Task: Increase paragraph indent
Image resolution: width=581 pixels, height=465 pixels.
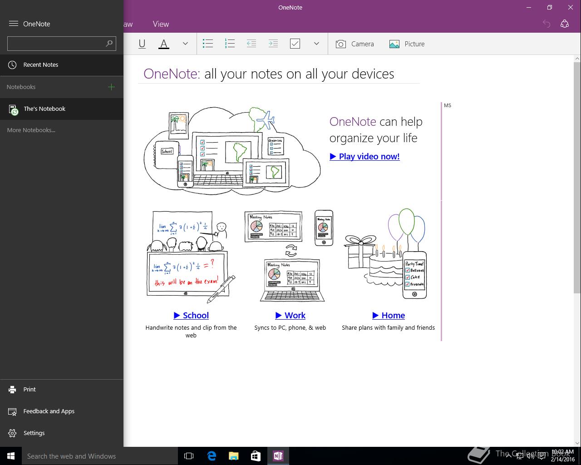Action: pyautogui.click(x=273, y=44)
